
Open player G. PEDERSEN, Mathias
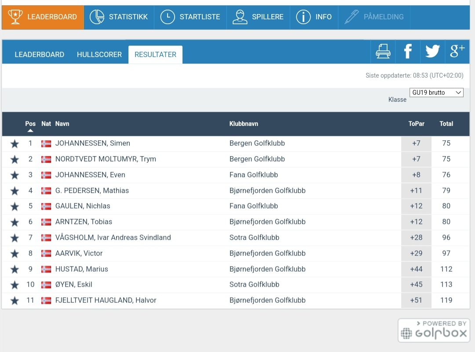point(92,190)
